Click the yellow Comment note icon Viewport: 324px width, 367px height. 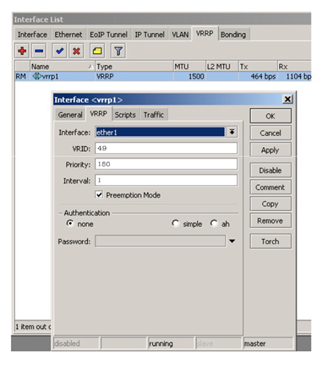[x=97, y=51]
